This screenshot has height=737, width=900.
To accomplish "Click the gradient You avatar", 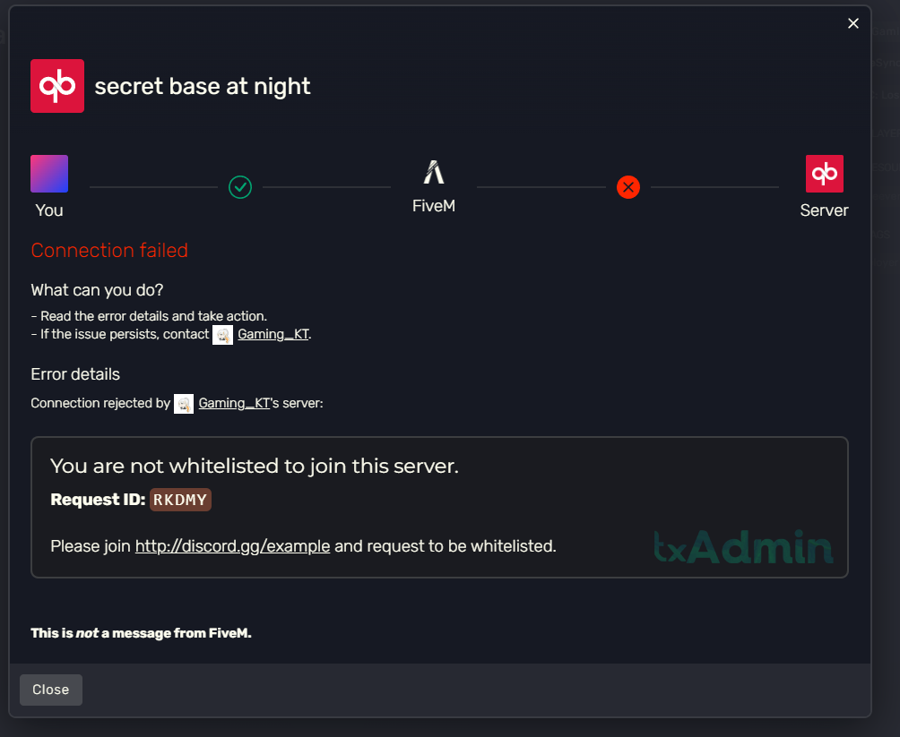I will pyautogui.click(x=49, y=174).
